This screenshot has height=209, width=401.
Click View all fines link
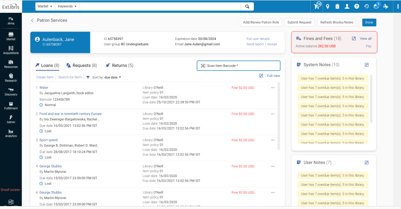(366, 39)
